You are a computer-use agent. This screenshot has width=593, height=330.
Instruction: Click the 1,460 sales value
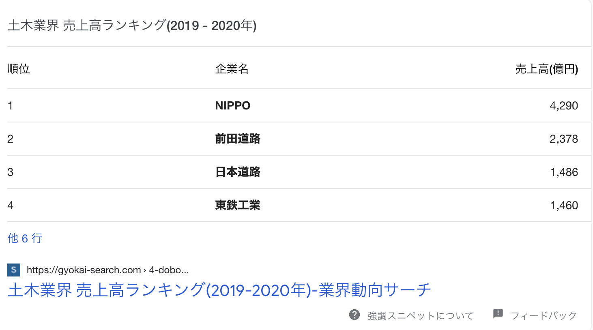click(564, 206)
